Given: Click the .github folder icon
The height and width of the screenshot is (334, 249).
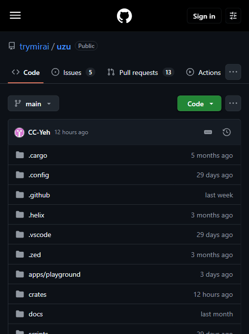Looking at the screenshot, I should click(x=20, y=195).
